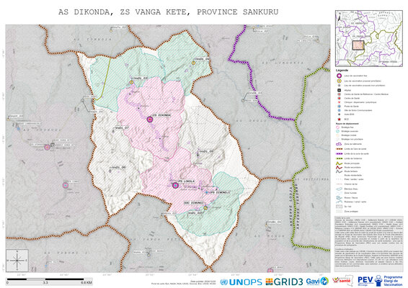Click the kilometer scale bar
Viewport: 408px width, 288px height.
click(x=49, y=282)
